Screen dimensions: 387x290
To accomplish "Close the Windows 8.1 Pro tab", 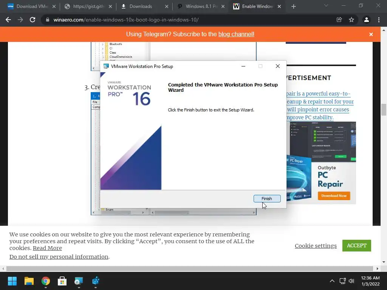I will click(x=223, y=6).
